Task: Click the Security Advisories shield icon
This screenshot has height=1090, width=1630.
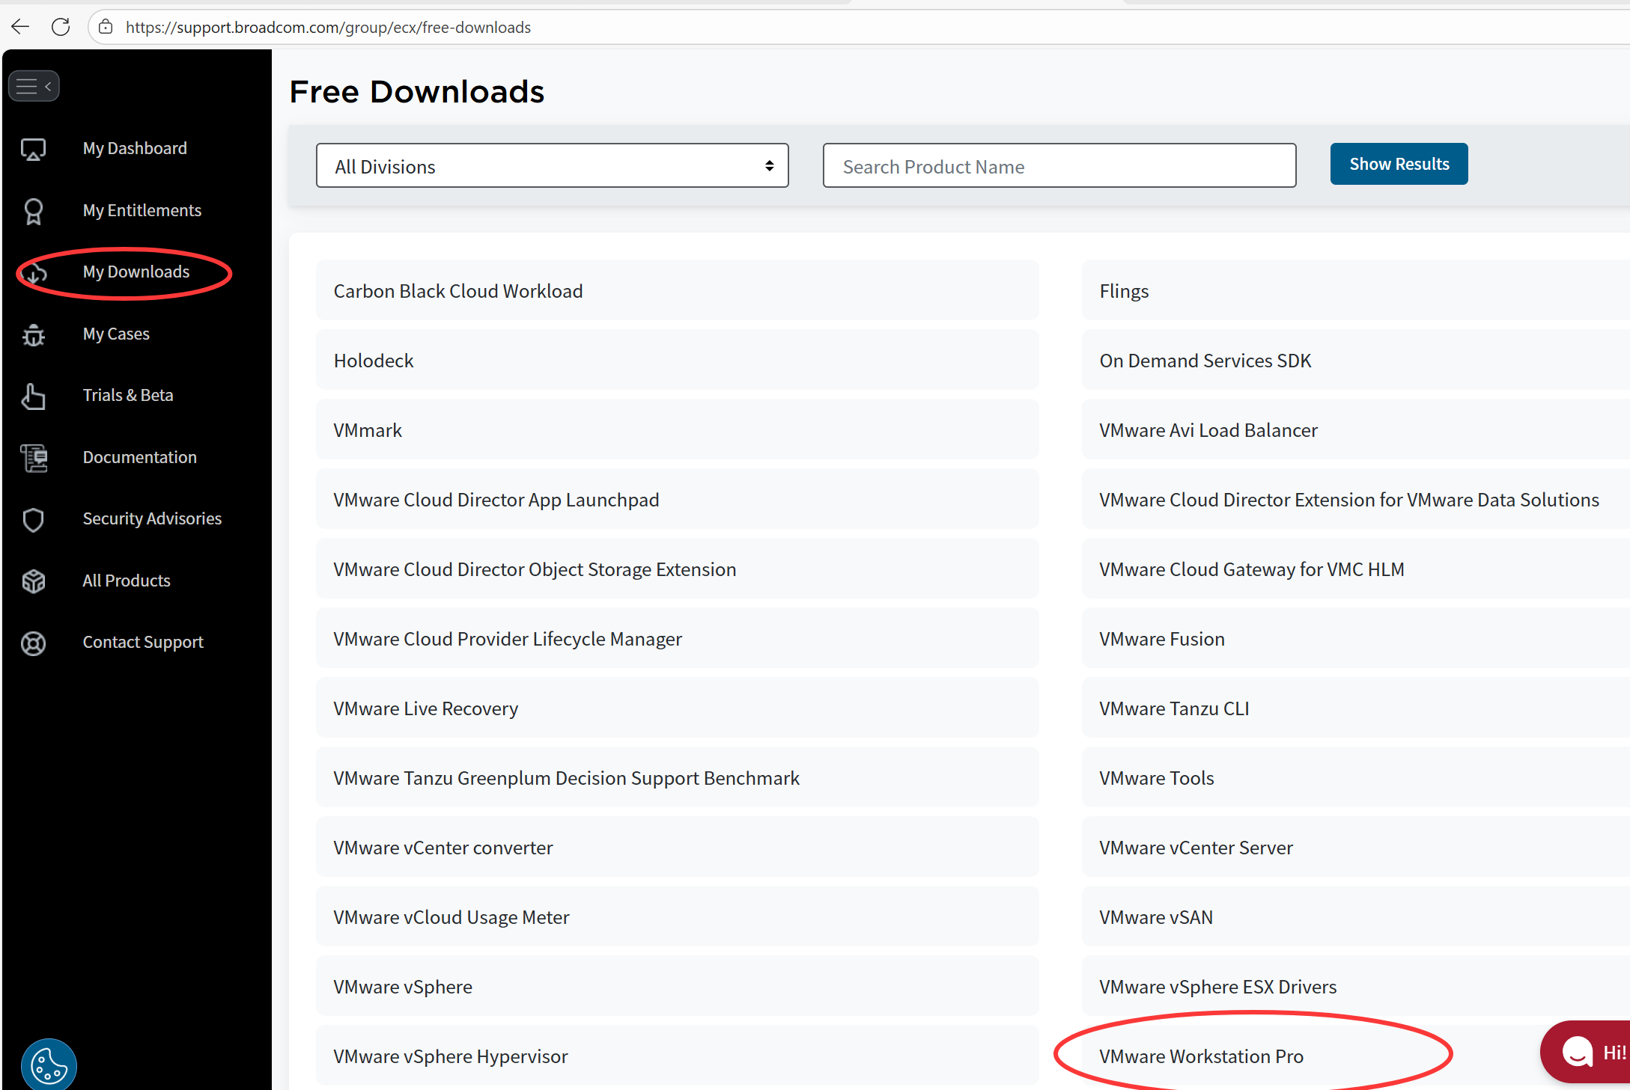Action: pyautogui.click(x=34, y=519)
